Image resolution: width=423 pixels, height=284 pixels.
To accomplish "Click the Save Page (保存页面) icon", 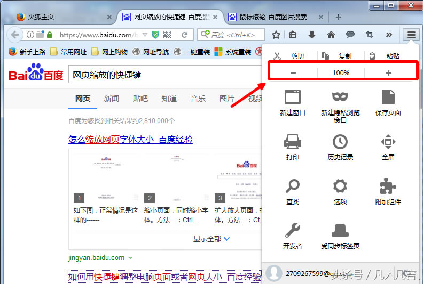I will 388,97.
